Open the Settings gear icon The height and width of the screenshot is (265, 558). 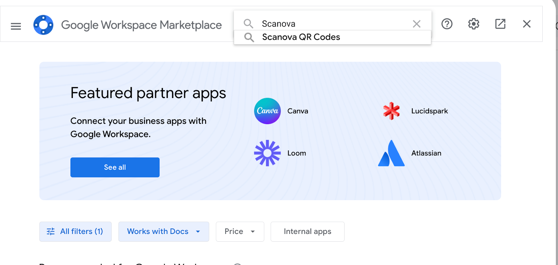click(473, 24)
